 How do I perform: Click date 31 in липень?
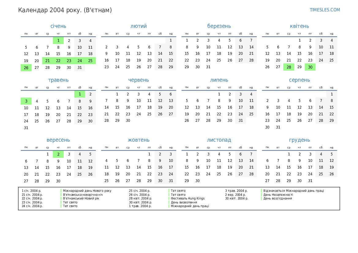coord(241,121)
